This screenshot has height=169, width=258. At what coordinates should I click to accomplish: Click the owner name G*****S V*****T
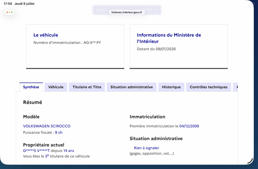pos(36,151)
